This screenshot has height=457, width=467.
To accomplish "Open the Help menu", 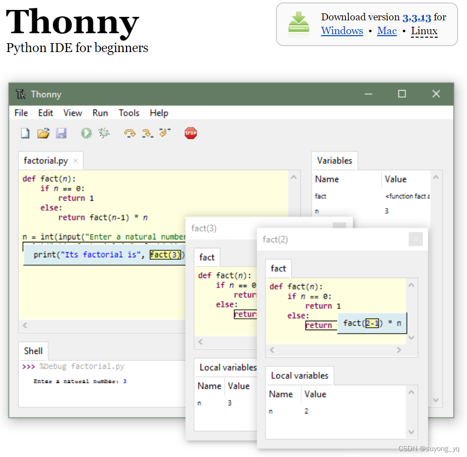I will [x=159, y=113].
